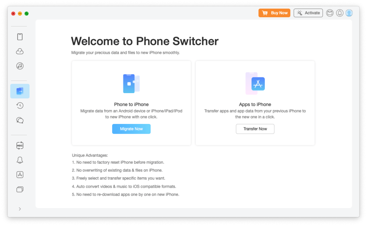
Task: Select the Phone Switcher sidebar icon
Action: [x=20, y=91]
